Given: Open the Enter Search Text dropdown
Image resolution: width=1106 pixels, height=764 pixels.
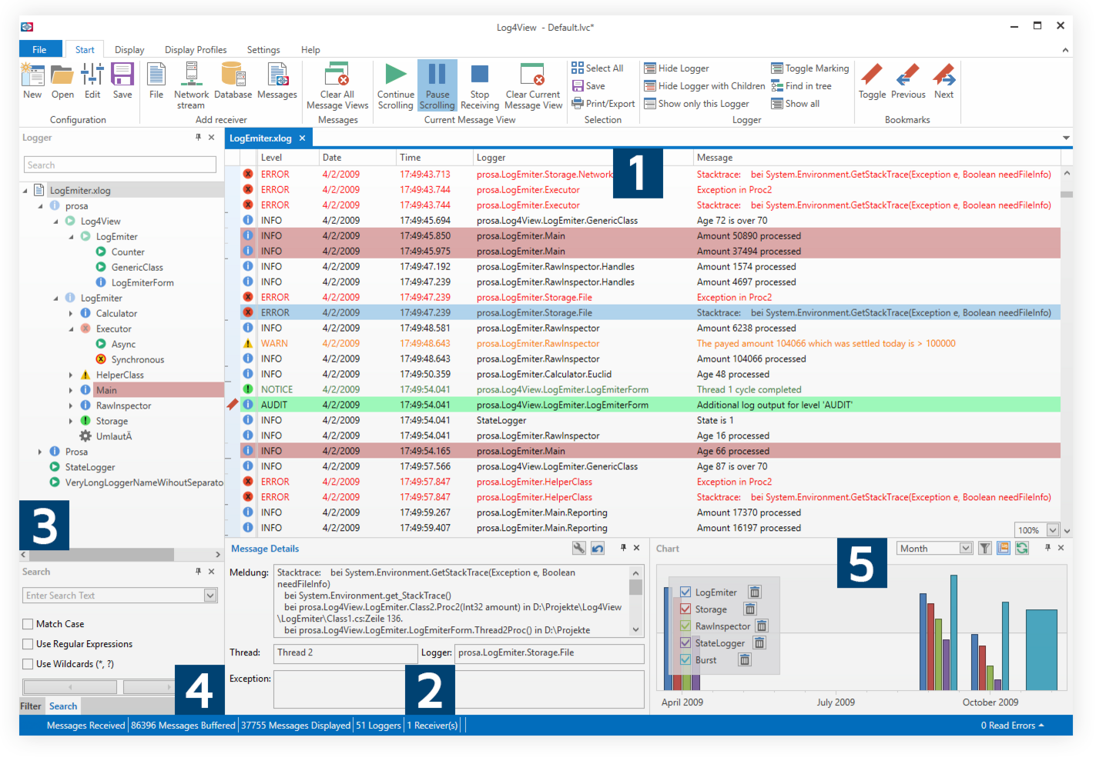Looking at the screenshot, I should [x=209, y=596].
